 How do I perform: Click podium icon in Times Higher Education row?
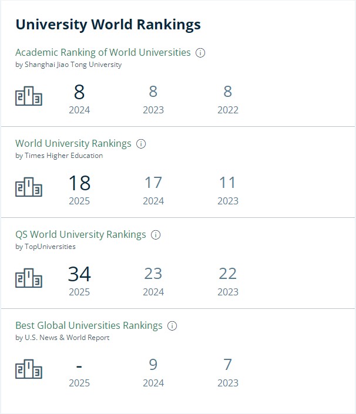coord(29,187)
